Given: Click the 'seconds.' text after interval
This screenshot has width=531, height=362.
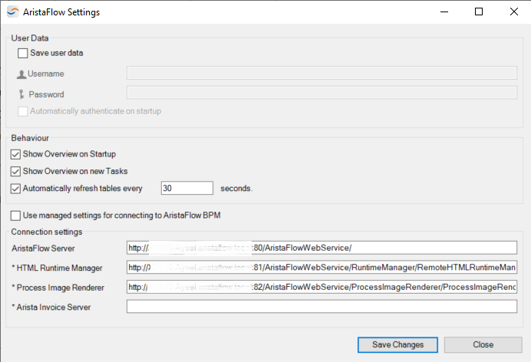Looking at the screenshot, I should point(236,189).
